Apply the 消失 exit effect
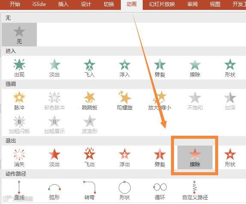The width and height of the screenshot is (246, 204). 19,157
